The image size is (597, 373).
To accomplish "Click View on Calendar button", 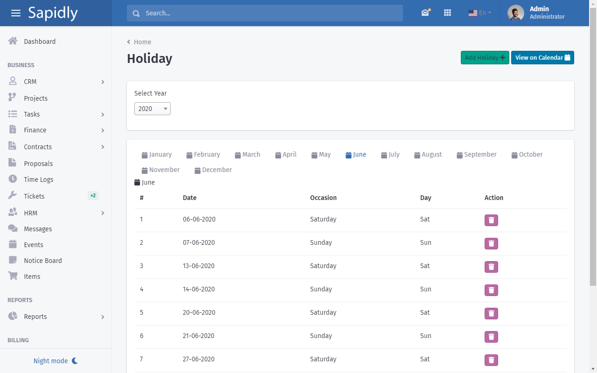I will click(x=542, y=58).
